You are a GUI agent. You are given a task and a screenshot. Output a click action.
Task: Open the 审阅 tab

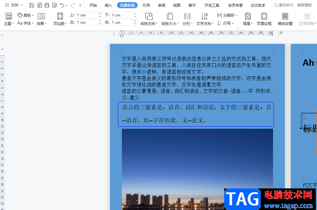(162, 5)
